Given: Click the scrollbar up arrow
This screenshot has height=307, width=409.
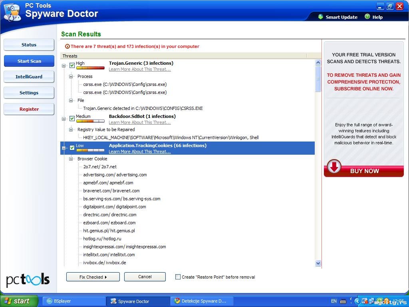Looking at the screenshot, I should [318, 62].
